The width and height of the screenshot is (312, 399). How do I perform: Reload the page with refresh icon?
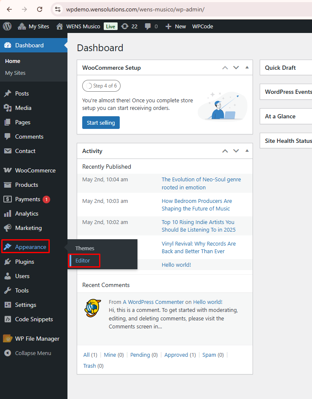(x=40, y=9)
